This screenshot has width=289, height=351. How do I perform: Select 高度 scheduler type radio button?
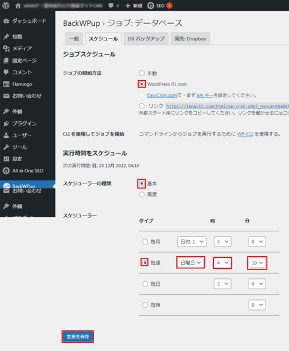click(142, 195)
